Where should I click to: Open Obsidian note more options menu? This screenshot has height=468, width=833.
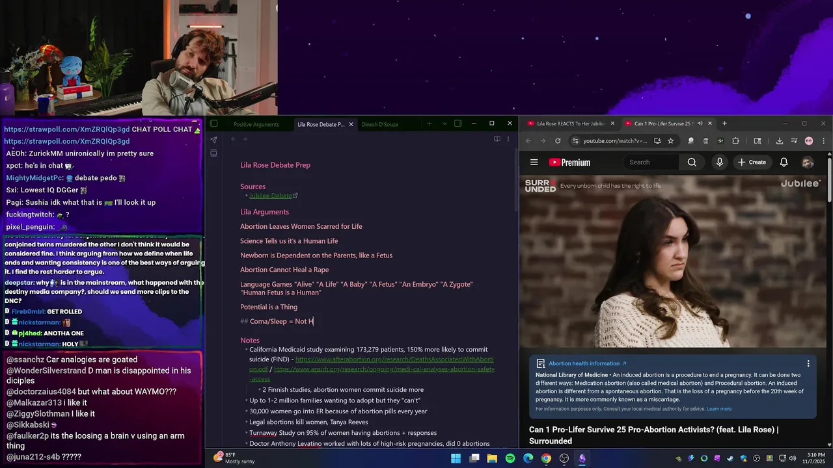coord(508,139)
